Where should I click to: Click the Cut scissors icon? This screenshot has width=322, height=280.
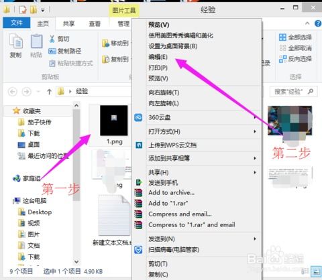tap(52, 39)
